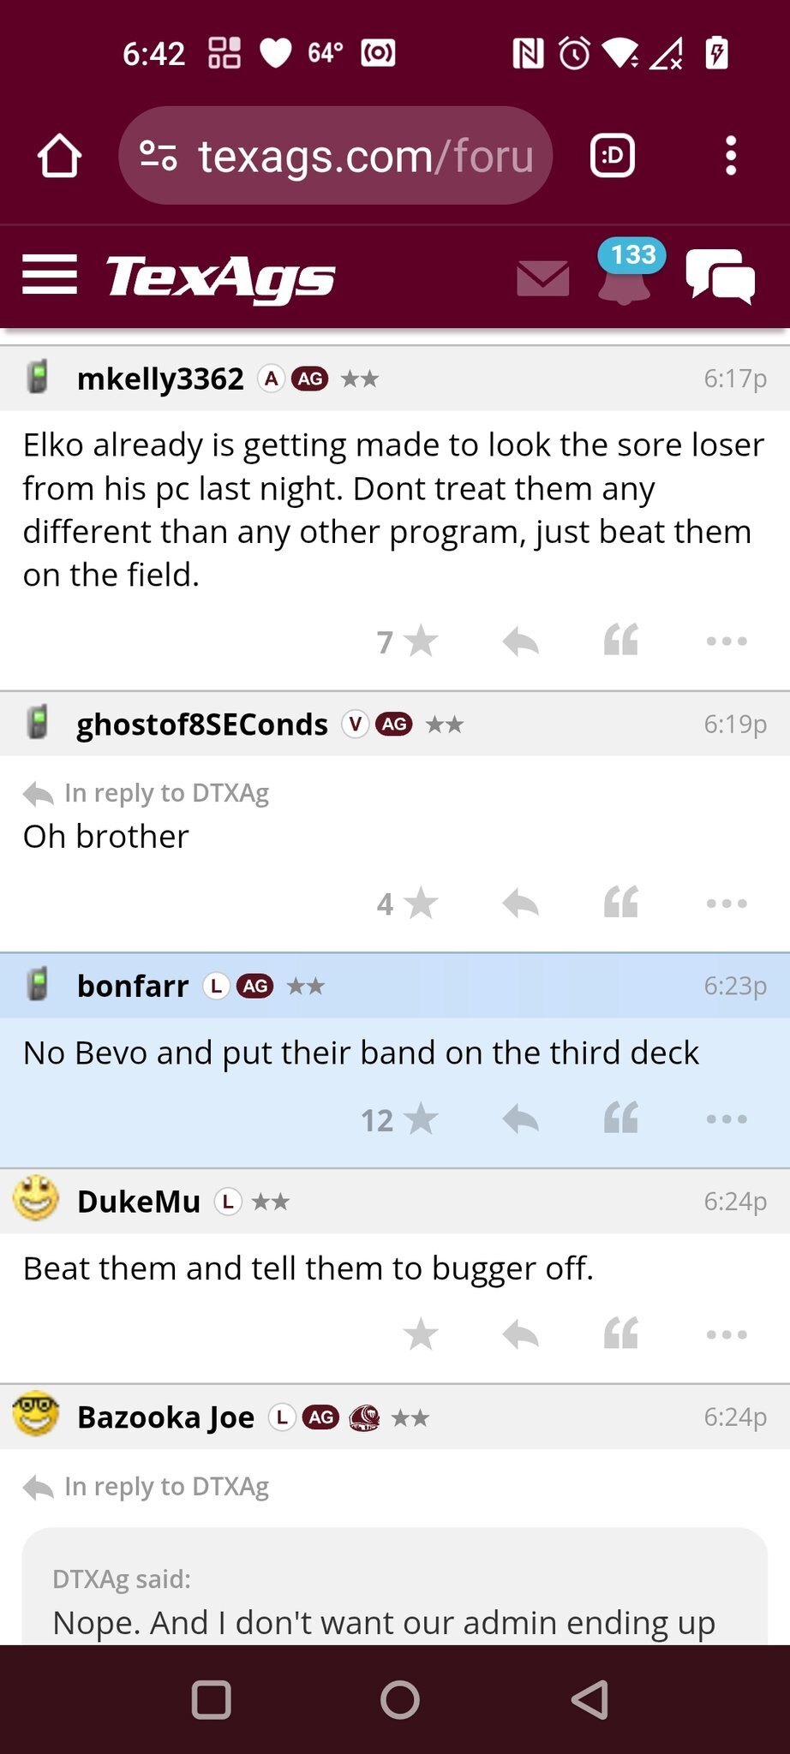Open the TexAgs hamburger menu
Viewport: 790px width, 1754px height.
[x=50, y=275]
